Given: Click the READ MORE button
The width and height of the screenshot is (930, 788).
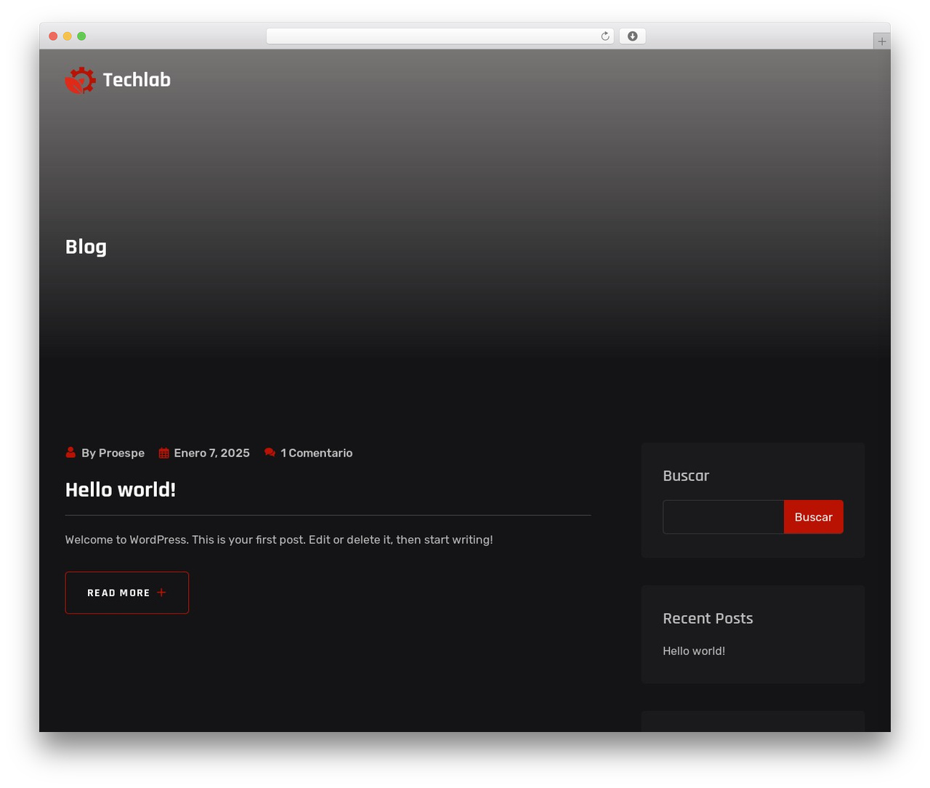Looking at the screenshot, I should [127, 592].
